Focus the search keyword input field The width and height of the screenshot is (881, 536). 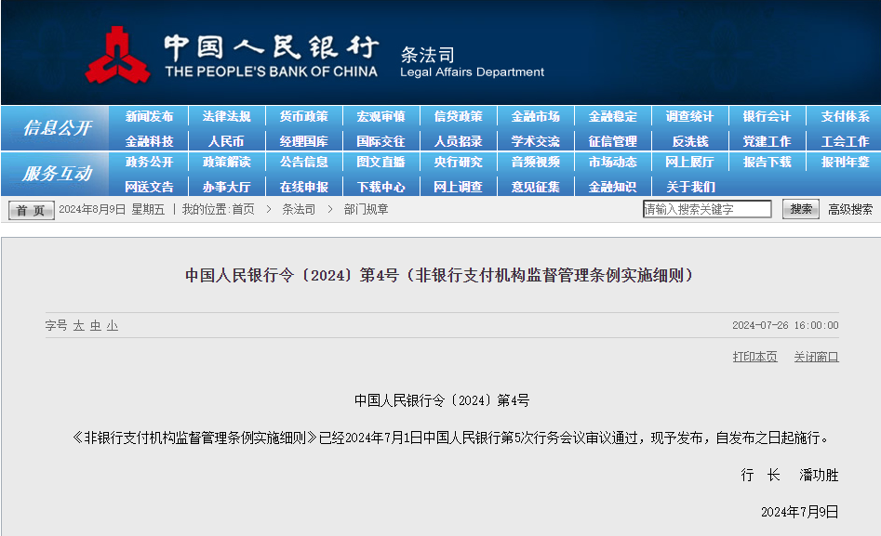coord(707,209)
